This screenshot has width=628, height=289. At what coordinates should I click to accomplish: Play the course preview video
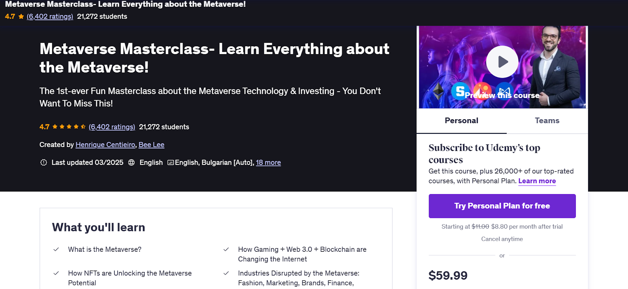[502, 62]
